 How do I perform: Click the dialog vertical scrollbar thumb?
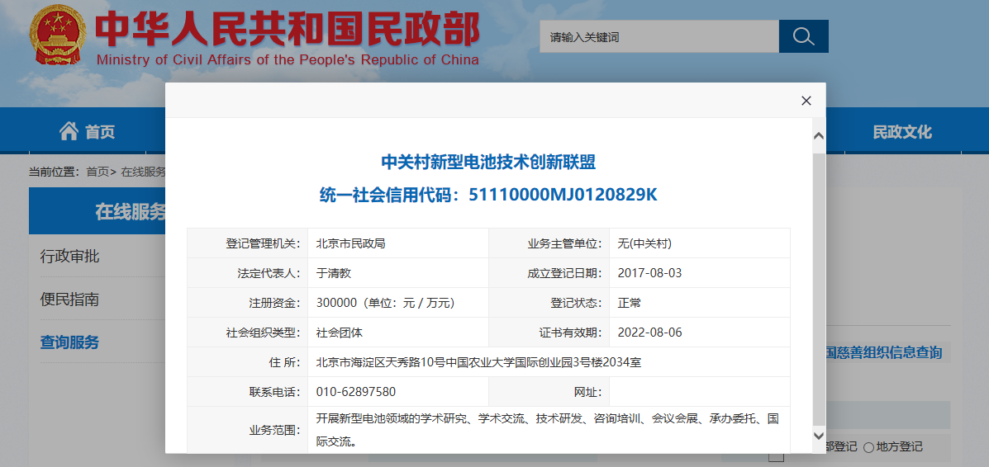[818, 289]
